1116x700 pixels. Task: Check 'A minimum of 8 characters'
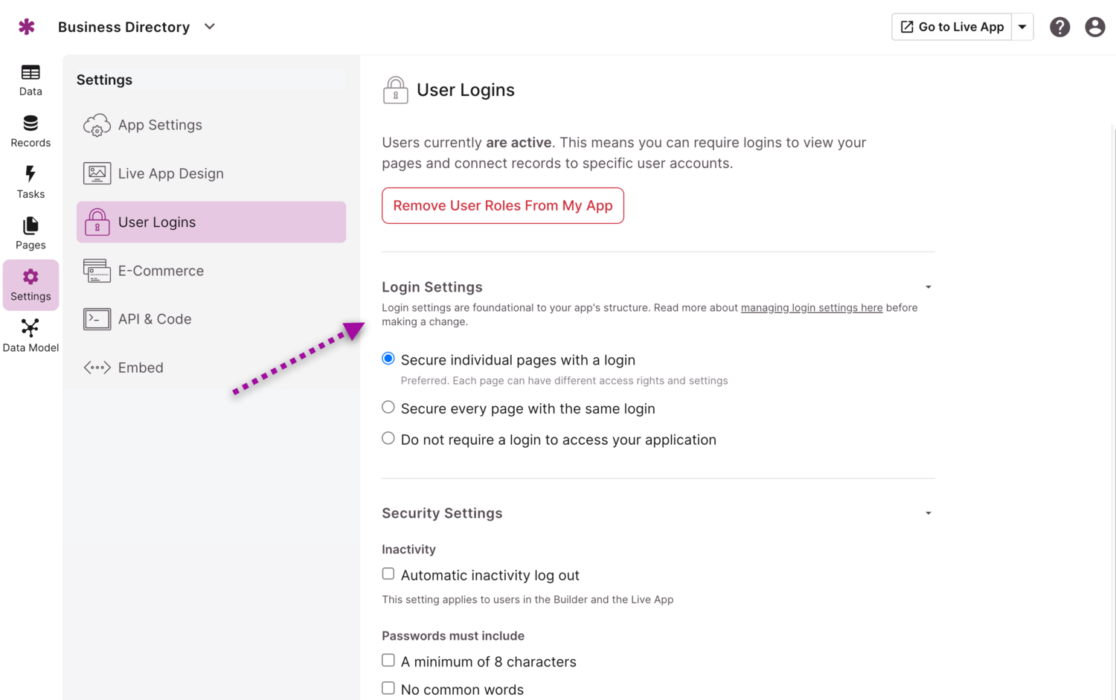click(x=388, y=661)
